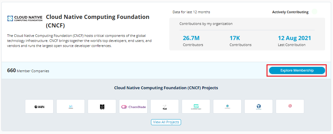Click the 'Data for last 12 months' label
The image size is (333, 134).
point(191,12)
